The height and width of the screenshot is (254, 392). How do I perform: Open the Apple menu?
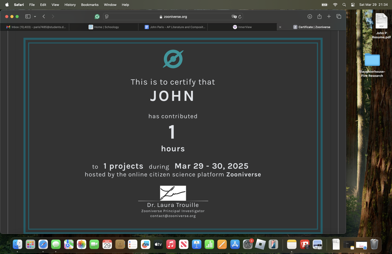(x=7, y=5)
